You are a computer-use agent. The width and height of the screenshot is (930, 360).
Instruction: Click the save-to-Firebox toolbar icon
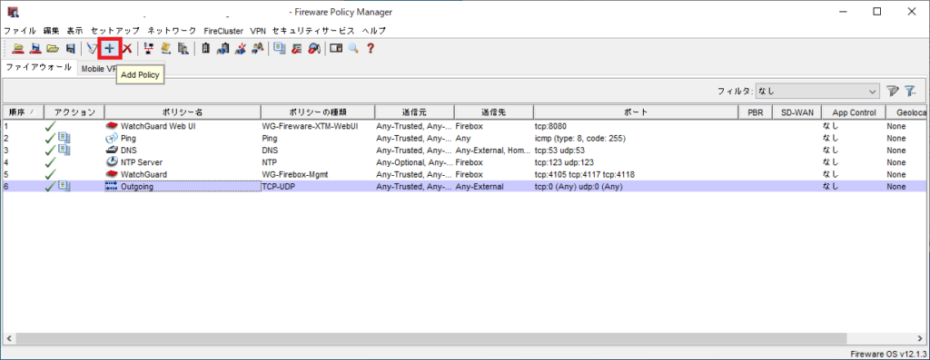coord(35,49)
